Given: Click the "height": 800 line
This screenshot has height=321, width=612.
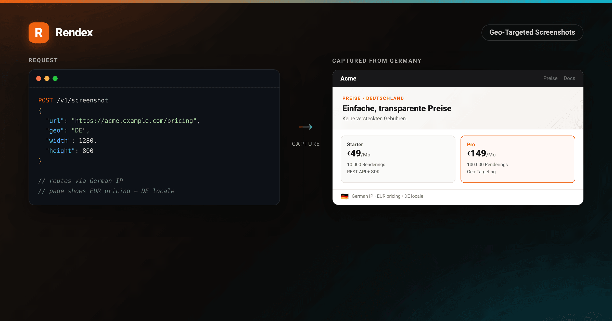Looking at the screenshot, I should [70, 151].
